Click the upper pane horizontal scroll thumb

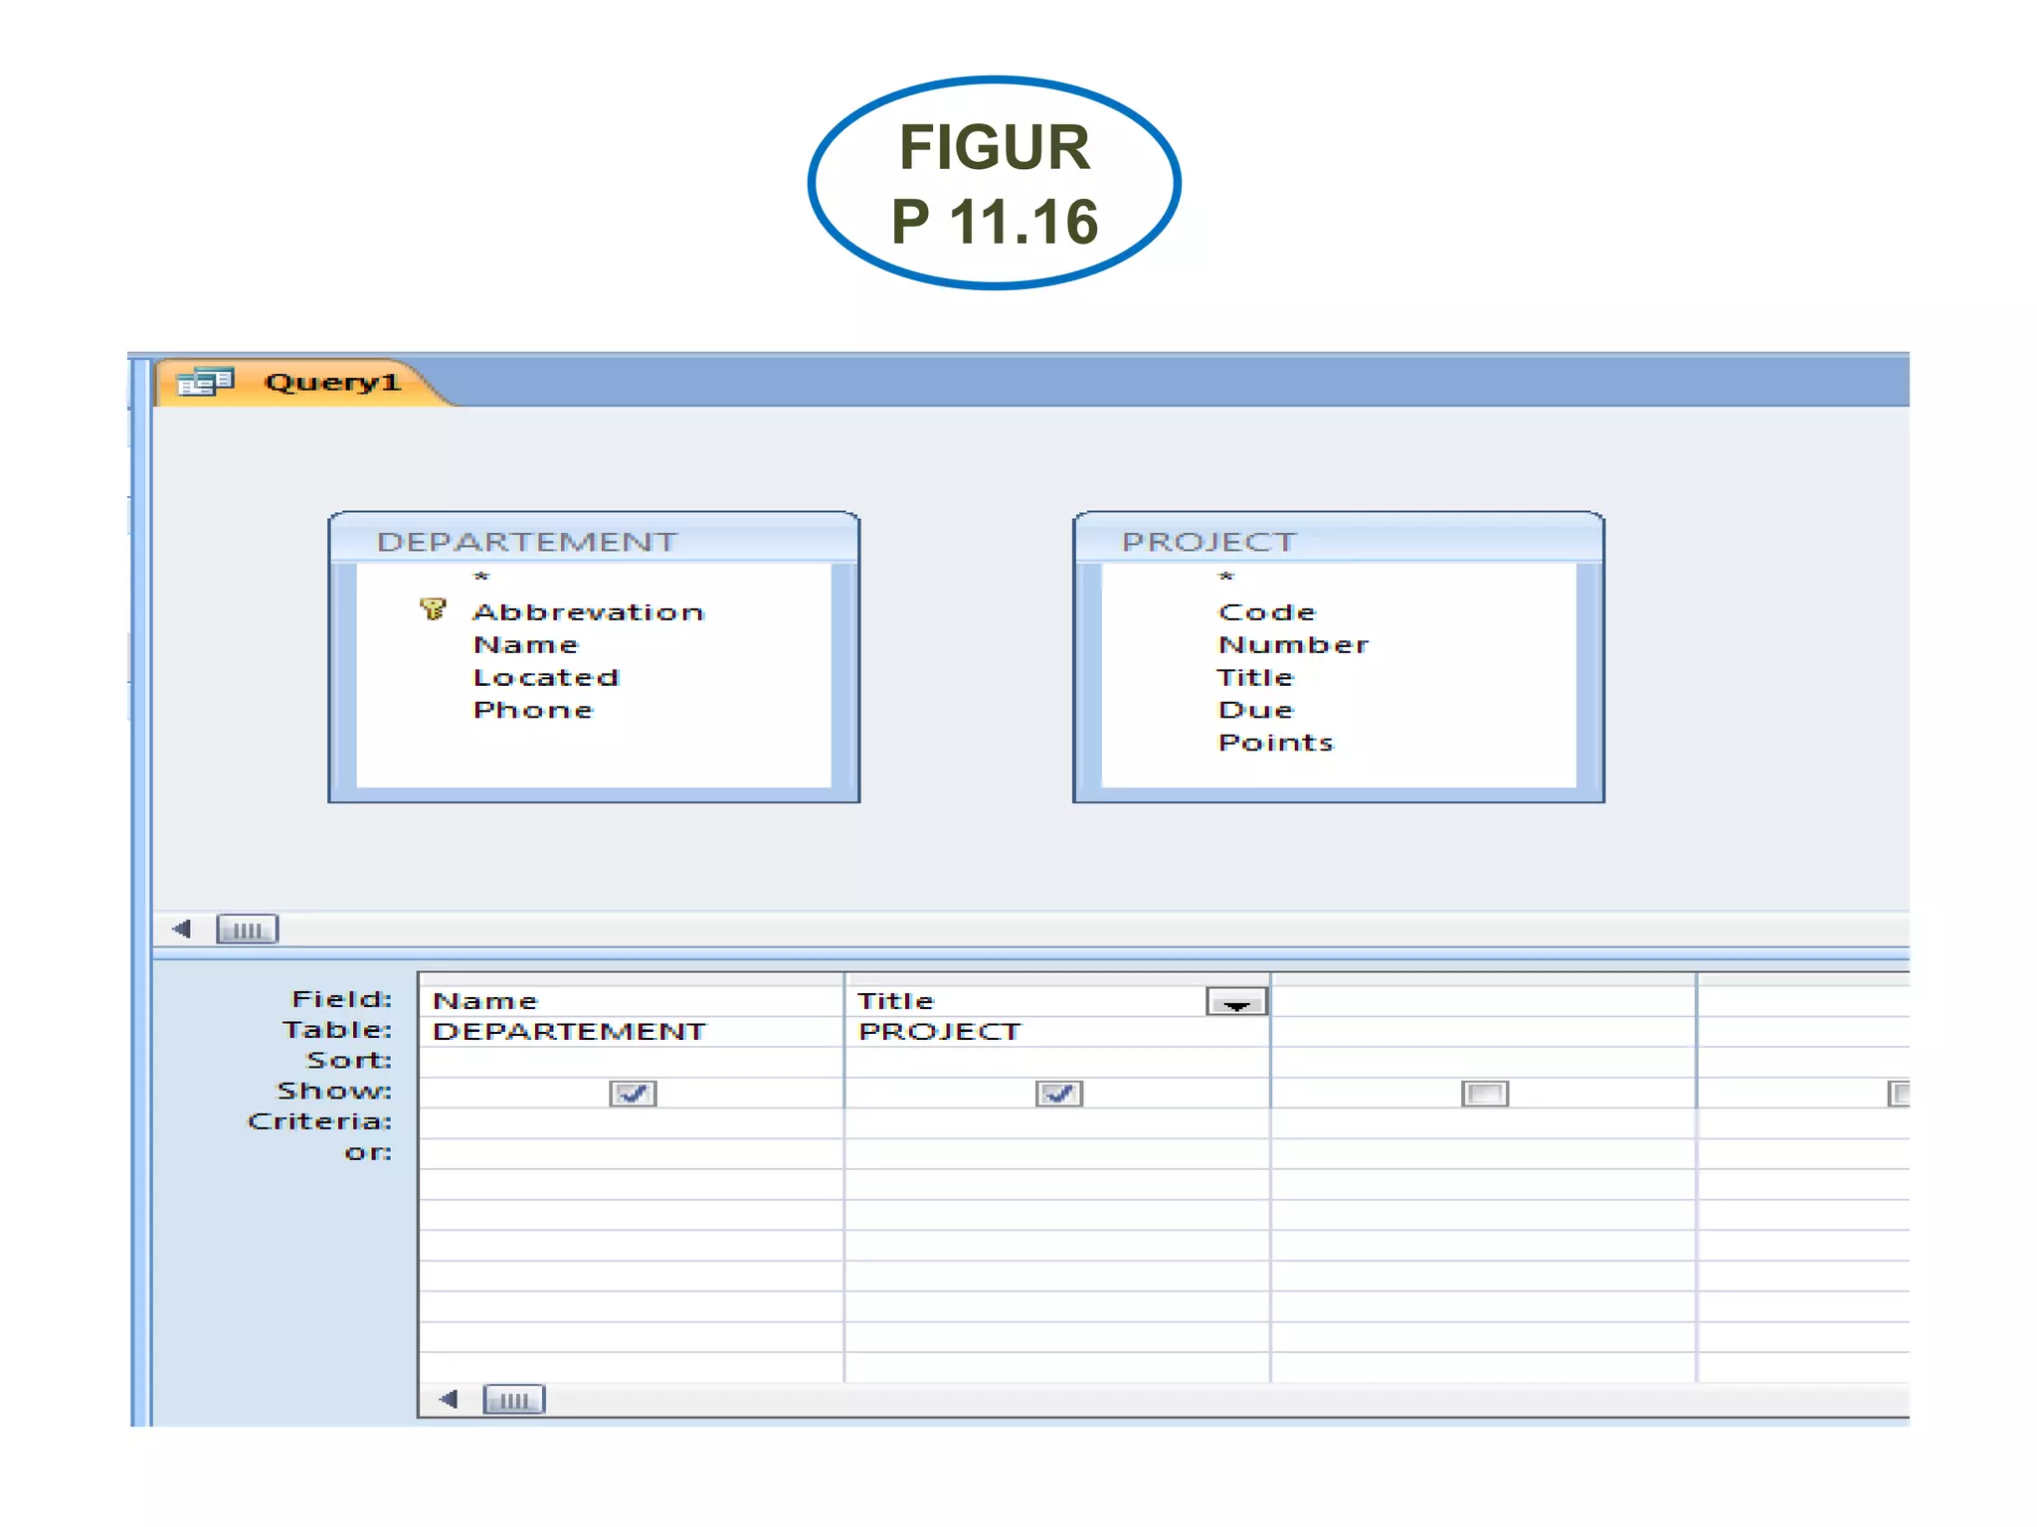(x=247, y=930)
